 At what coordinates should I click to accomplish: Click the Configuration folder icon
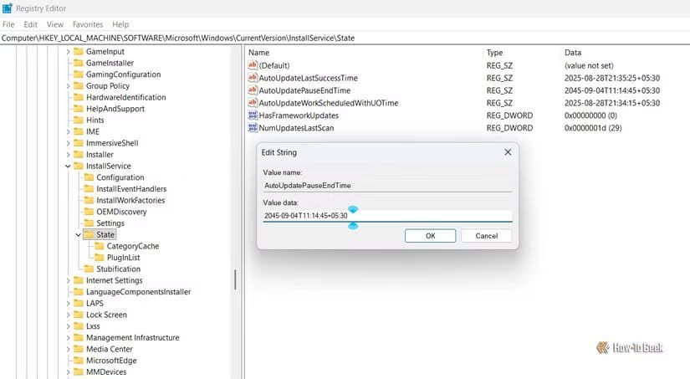pyautogui.click(x=89, y=177)
